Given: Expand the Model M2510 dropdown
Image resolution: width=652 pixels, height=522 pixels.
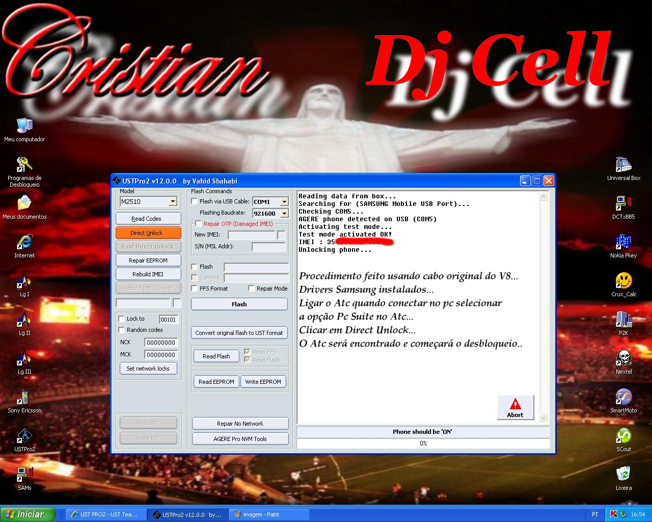Looking at the screenshot, I should pyautogui.click(x=173, y=201).
